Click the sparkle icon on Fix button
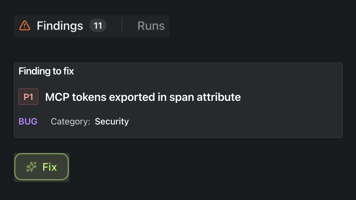This screenshot has height=200, width=356. (31, 167)
